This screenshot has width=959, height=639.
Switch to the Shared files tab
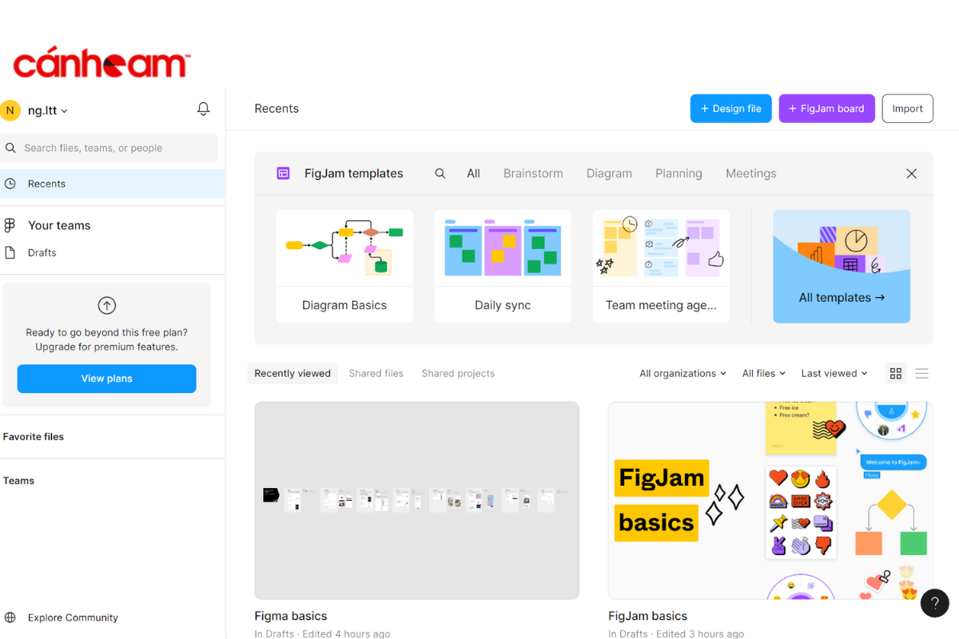pos(376,373)
